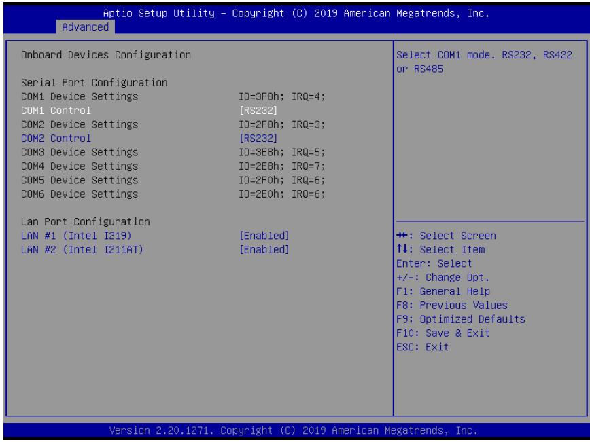Click ESC: Exit hint
Screen dimensions: 590x442
(423, 347)
